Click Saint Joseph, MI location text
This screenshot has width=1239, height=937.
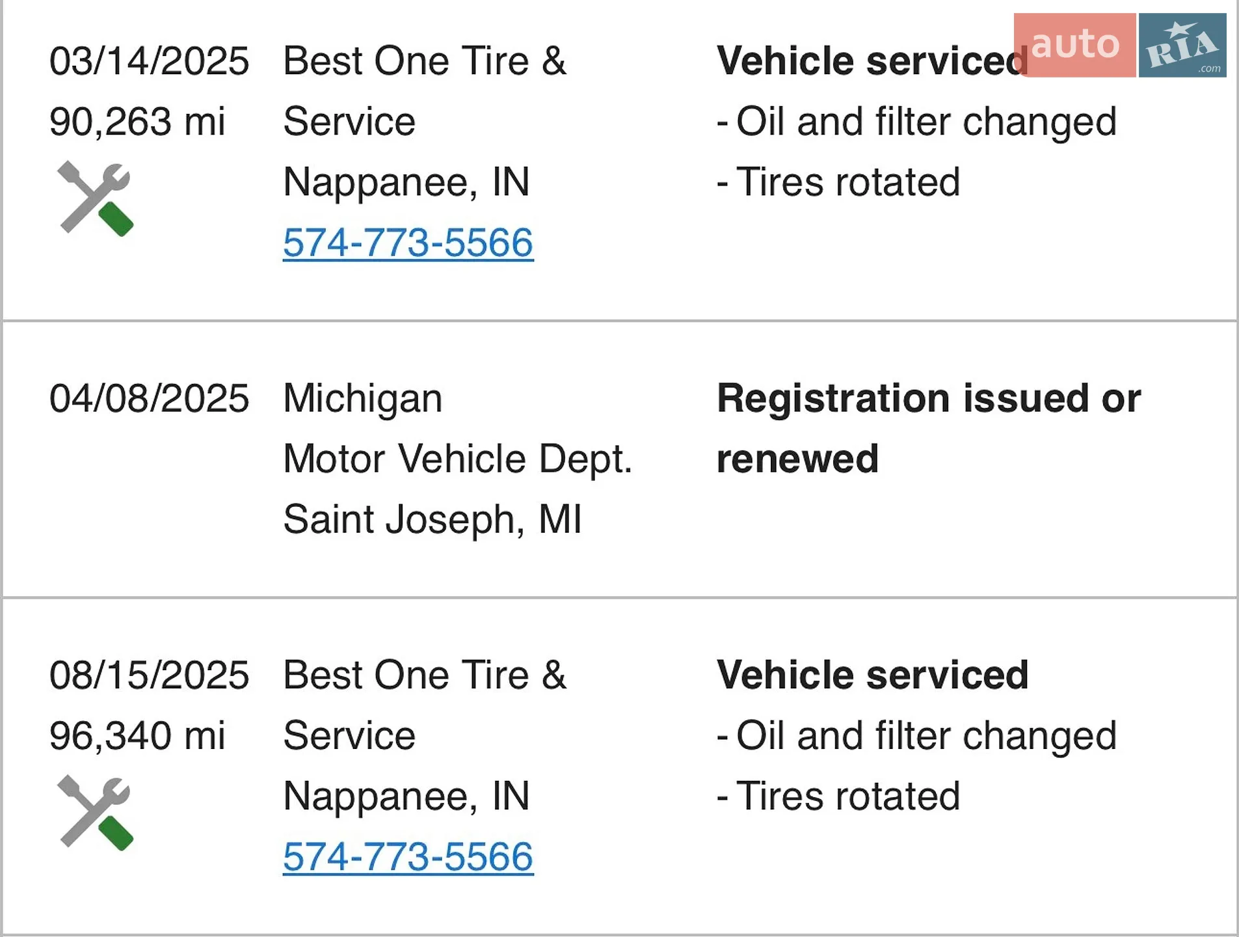pyautogui.click(x=433, y=519)
